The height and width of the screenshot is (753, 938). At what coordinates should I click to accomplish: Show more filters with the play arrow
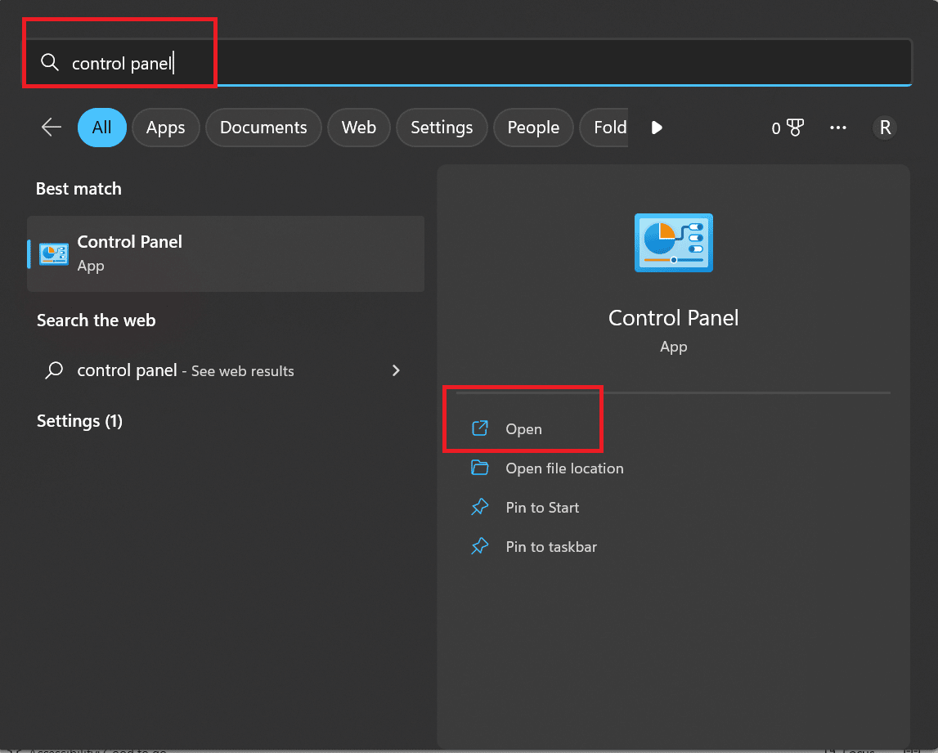pyautogui.click(x=656, y=128)
